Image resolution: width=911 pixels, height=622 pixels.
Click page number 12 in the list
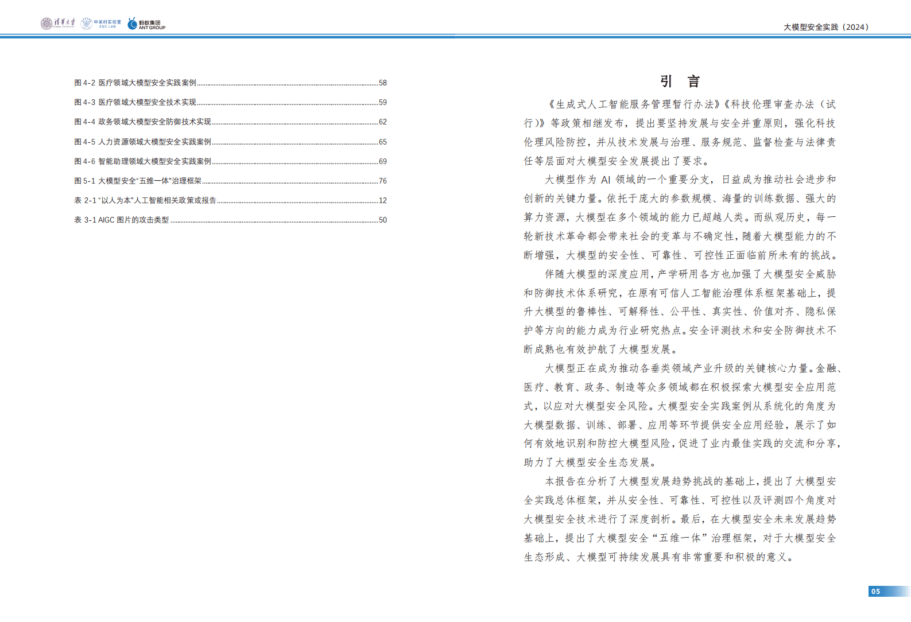point(383,200)
